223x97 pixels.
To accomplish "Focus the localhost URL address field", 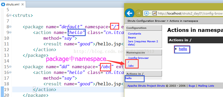I will pos(190,13).
